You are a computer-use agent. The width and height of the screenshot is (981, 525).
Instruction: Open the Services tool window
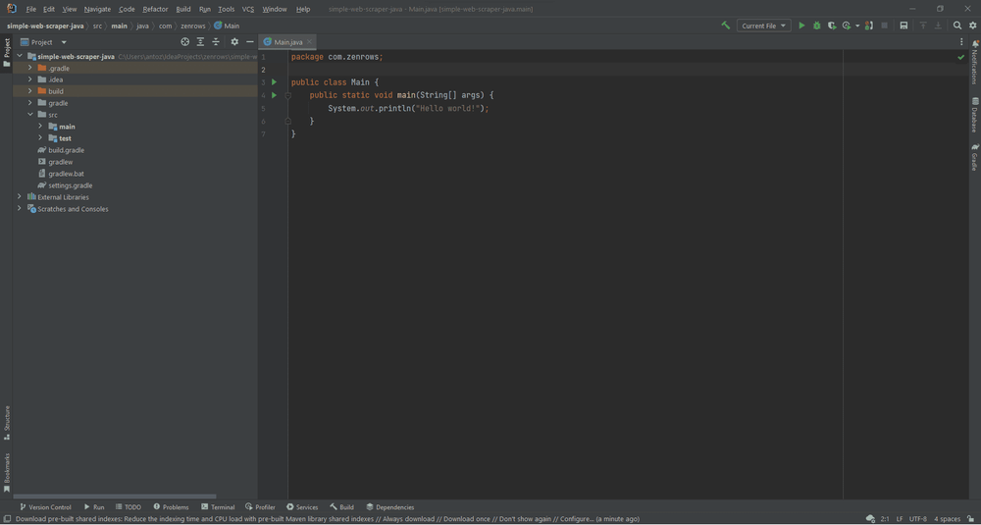pos(302,507)
